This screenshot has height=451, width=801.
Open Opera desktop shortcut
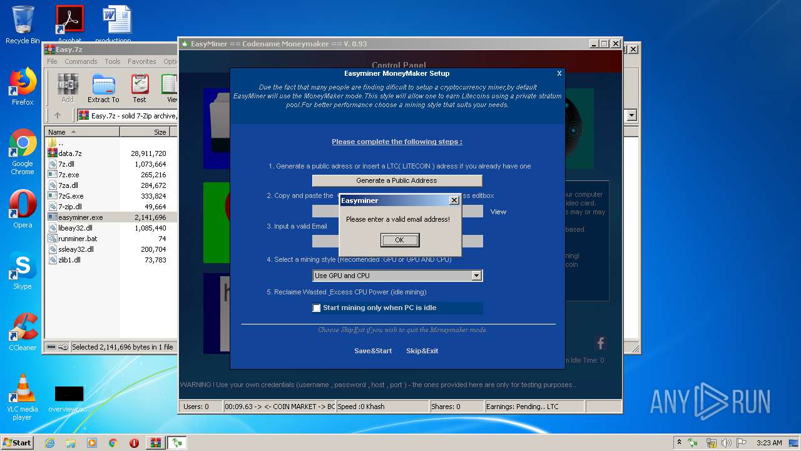tap(23, 209)
